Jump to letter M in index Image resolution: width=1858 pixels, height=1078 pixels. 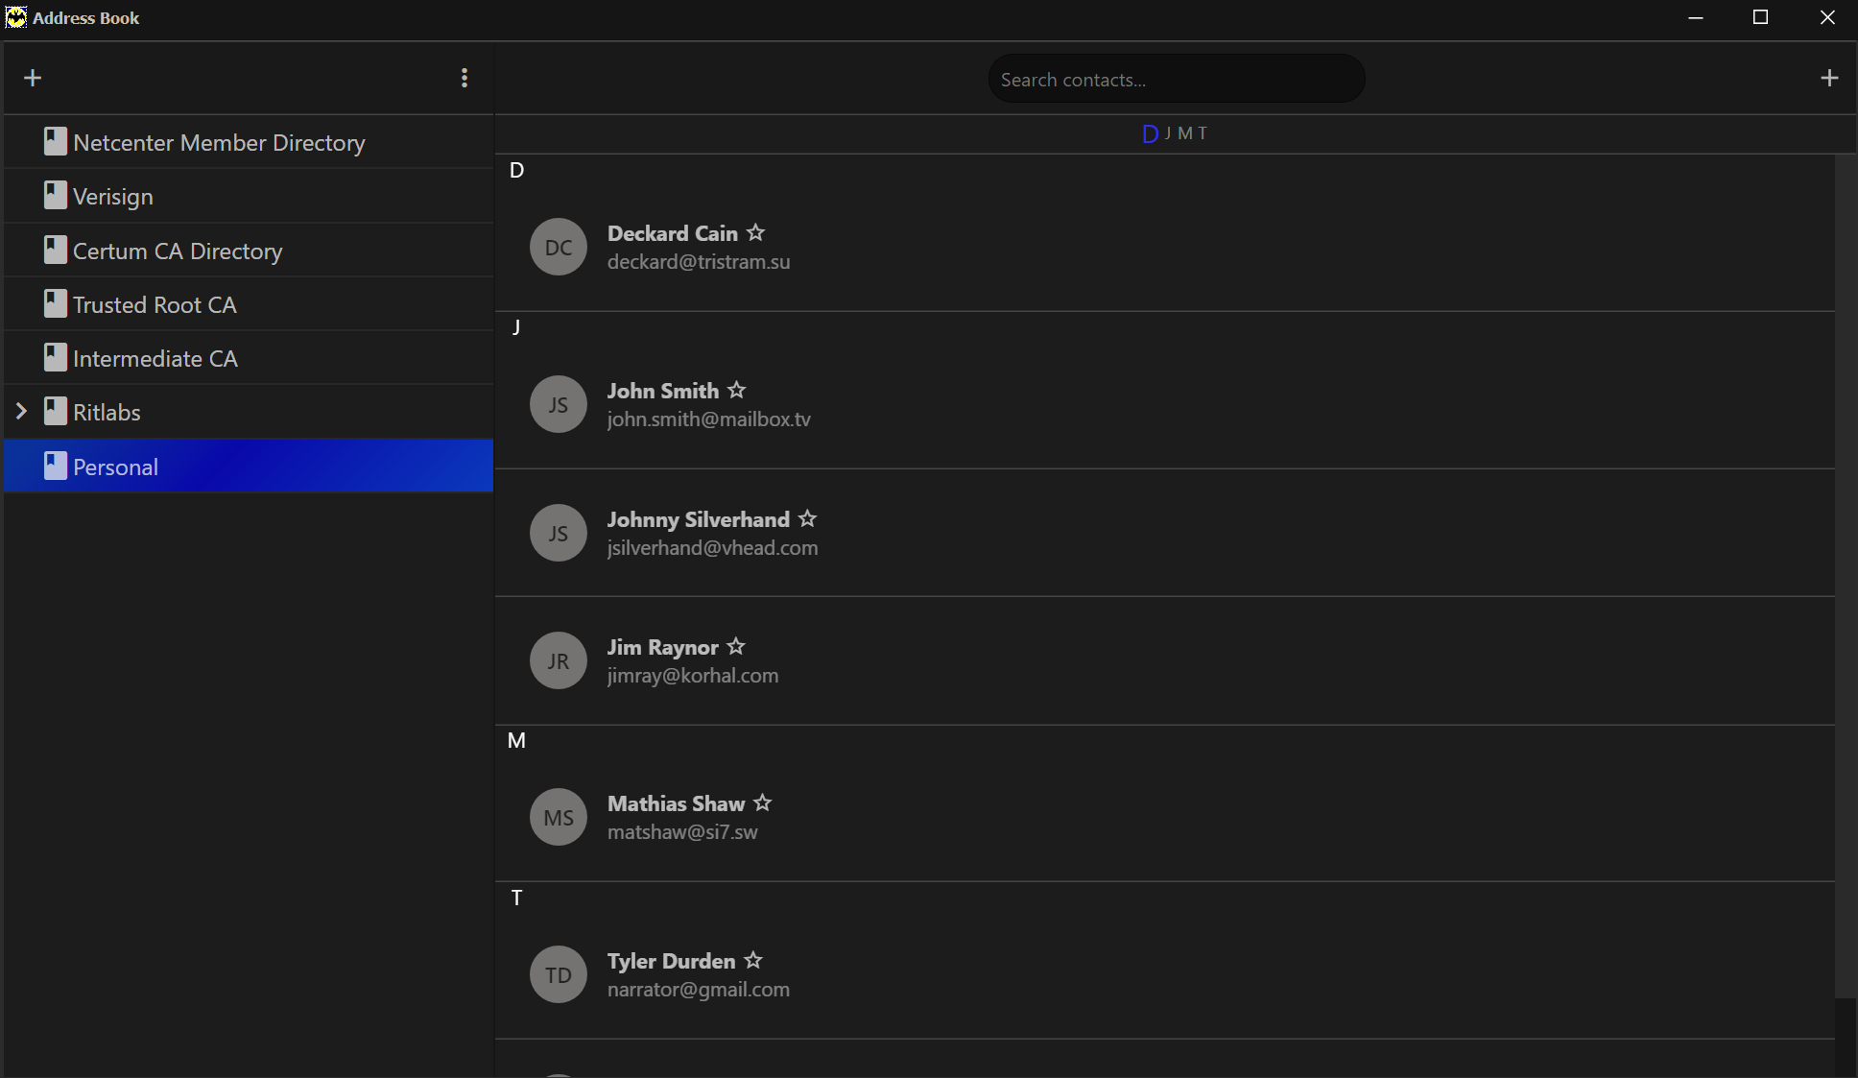click(1185, 133)
